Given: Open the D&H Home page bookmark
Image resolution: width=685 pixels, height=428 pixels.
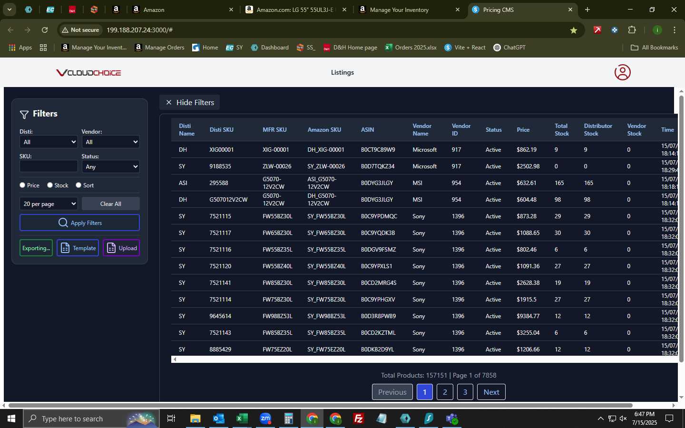Looking at the screenshot, I should click(350, 48).
